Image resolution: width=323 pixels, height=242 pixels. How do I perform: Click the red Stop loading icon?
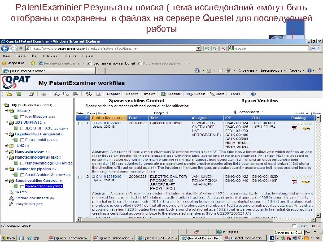pos(223,48)
